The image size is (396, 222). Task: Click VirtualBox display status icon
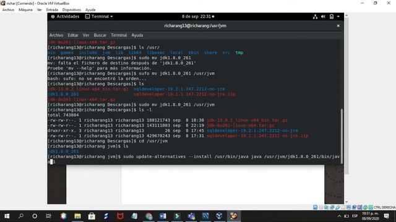click(349, 207)
